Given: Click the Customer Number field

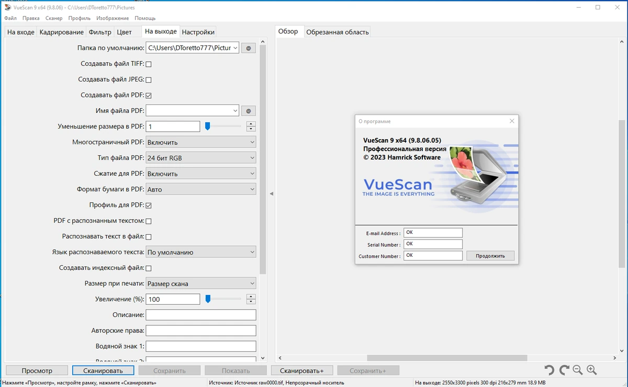Looking at the screenshot, I should coord(433,256).
